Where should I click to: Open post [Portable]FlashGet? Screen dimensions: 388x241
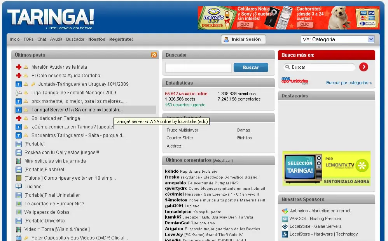pyautogui.click(x=44, y=169)
